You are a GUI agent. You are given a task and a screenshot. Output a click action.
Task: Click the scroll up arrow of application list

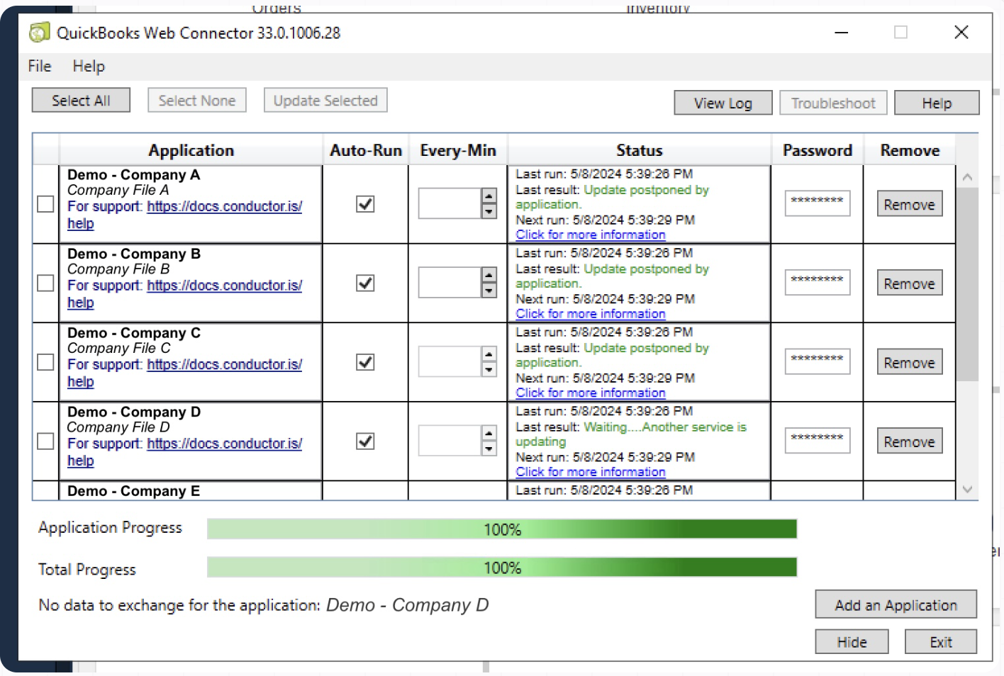pyautogui.click(x=967, y=177)
